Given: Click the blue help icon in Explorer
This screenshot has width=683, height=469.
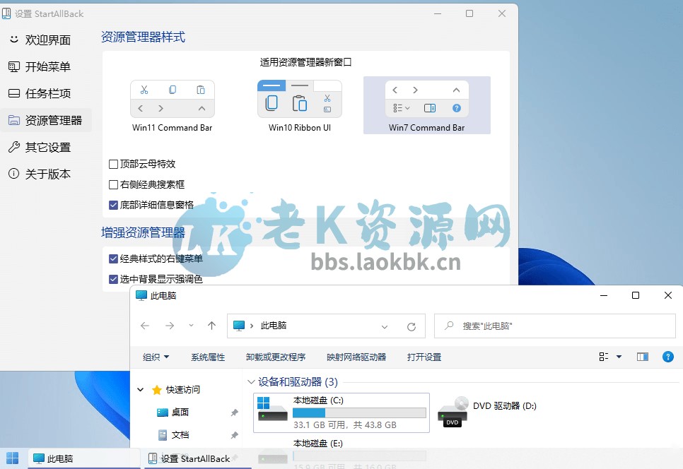Looking at the screenshot, I should tap(667, 357).
